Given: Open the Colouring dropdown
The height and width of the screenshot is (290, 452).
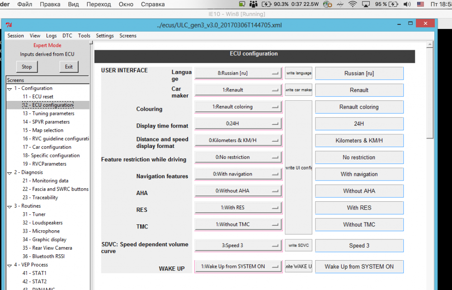Looking at the screenshot, I should pos(238,106).
